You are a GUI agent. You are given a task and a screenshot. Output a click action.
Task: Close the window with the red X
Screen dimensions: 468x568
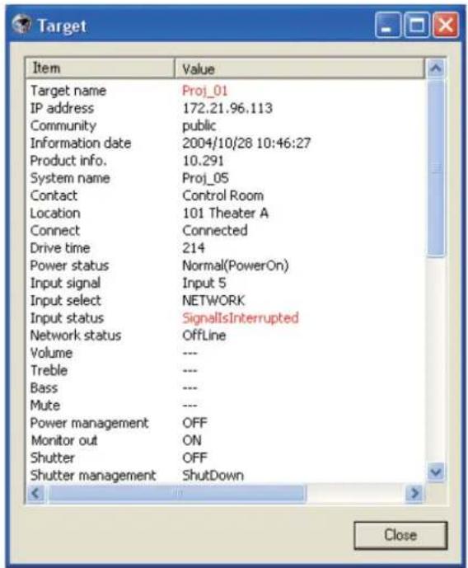coord(446,25)
